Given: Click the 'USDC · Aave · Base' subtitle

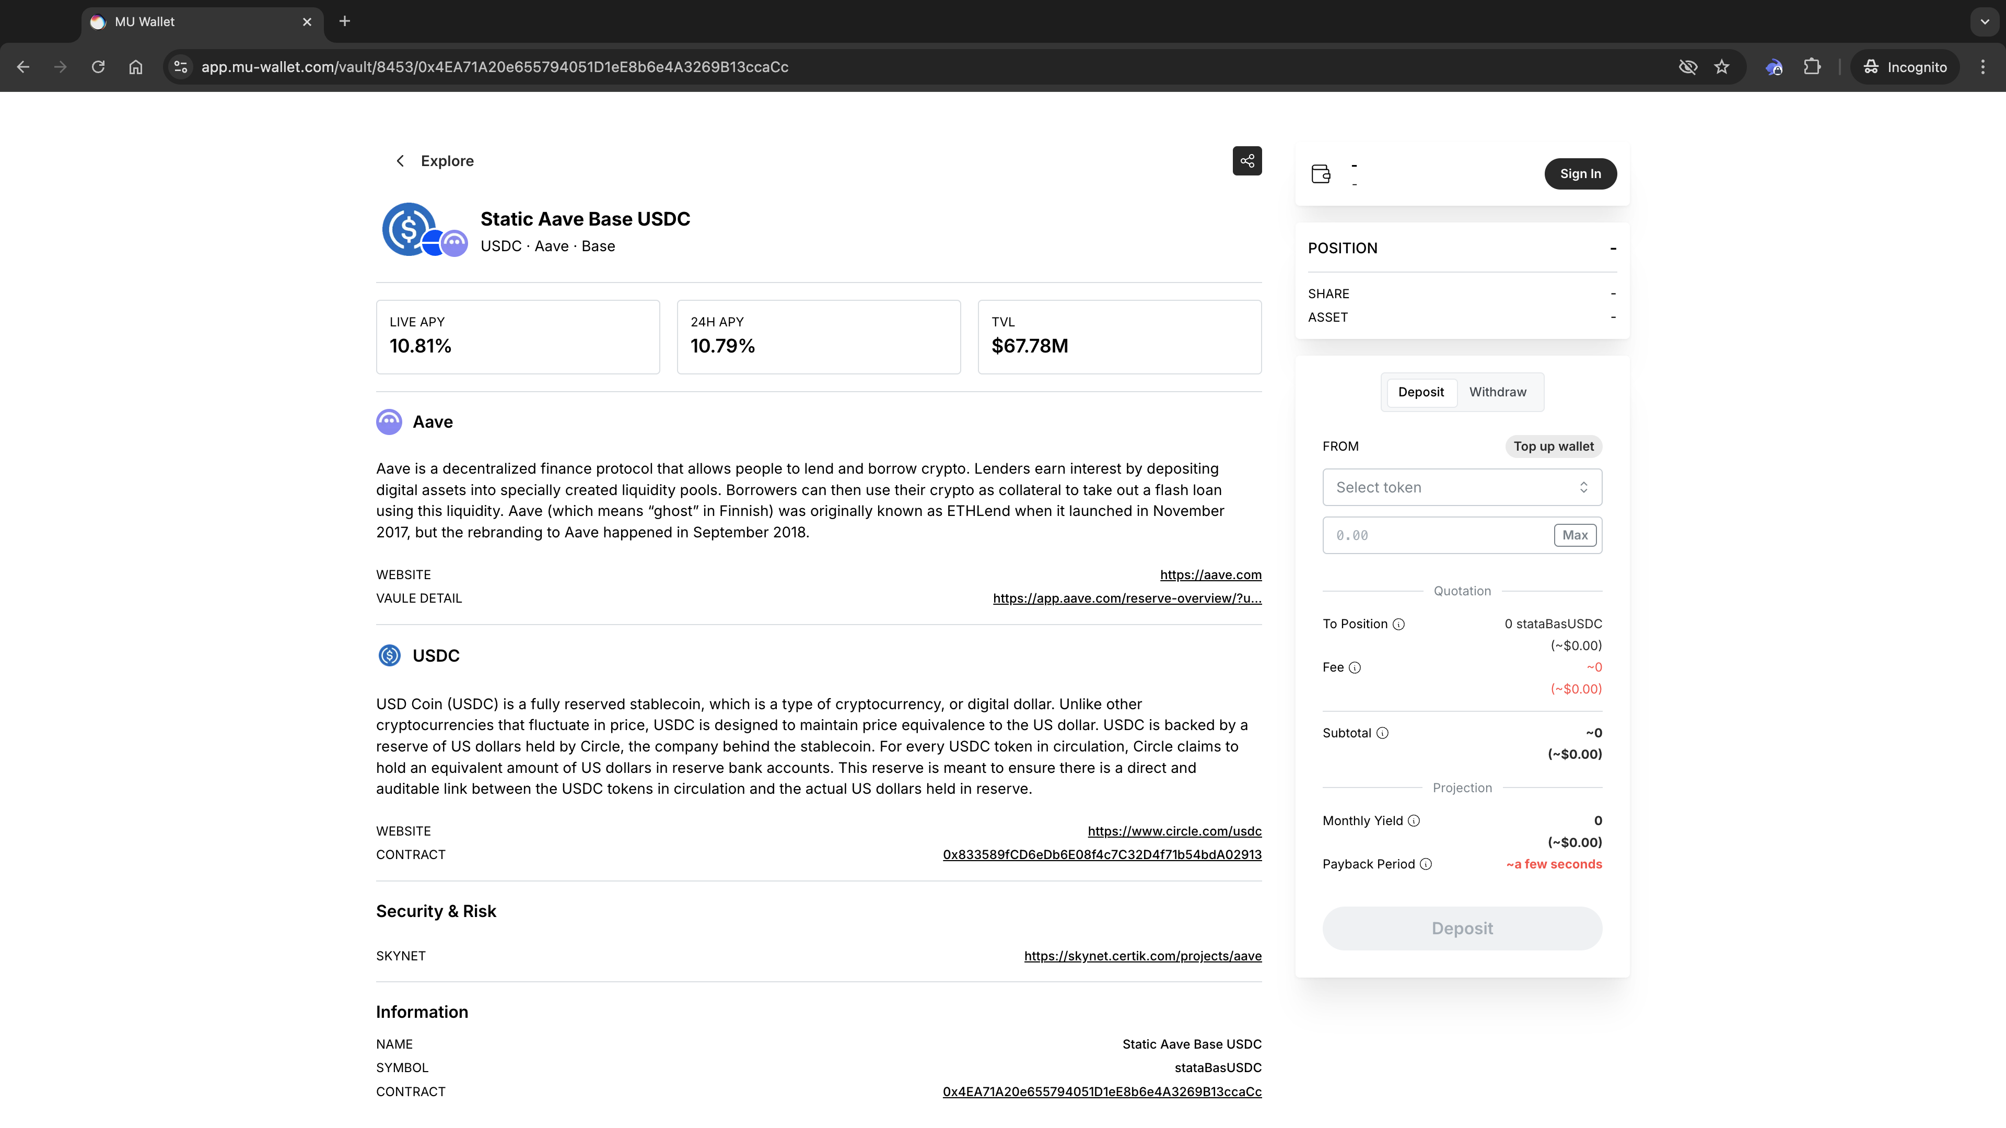Looking at the screenshot, I should tap(547, 247).
